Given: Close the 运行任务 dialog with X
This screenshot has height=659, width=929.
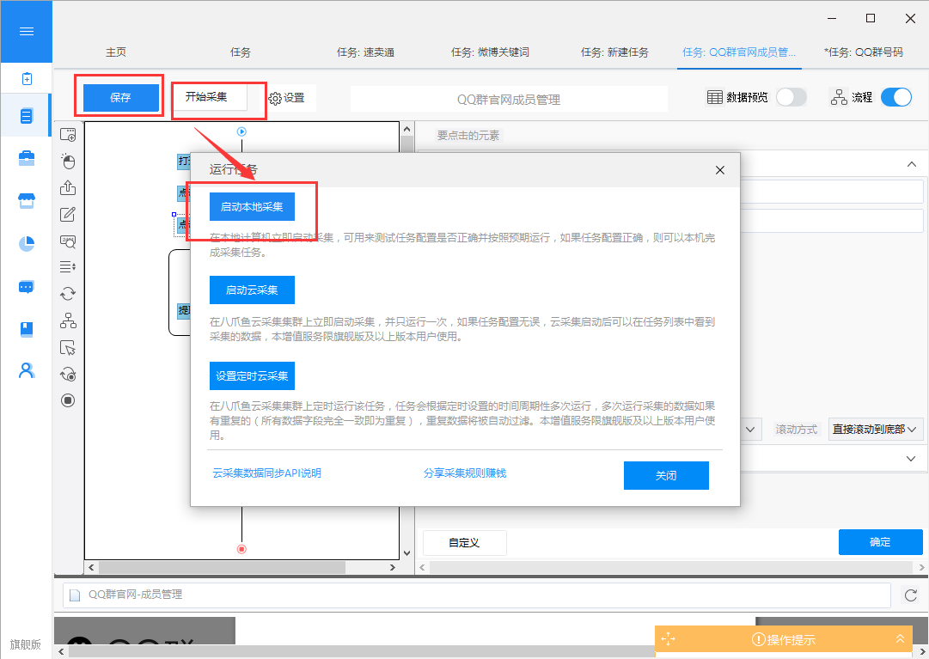Looking at the screenshot, I should point(720,170).
